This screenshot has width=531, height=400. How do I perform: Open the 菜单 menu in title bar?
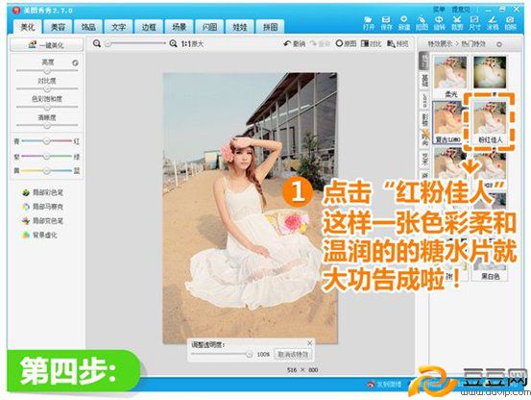[x=439, y=10]
